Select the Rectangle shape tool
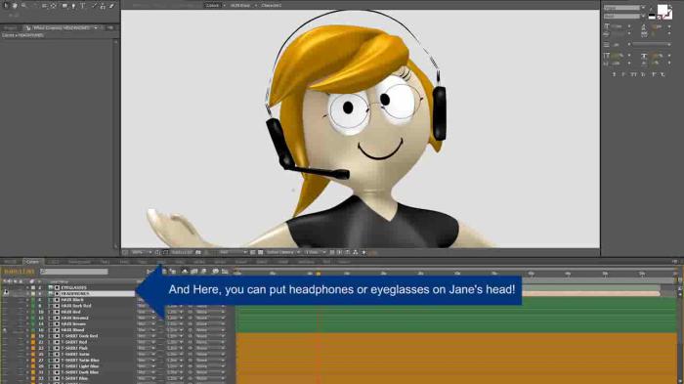Viewport: 684px width, 384px height. coord(64,6)
